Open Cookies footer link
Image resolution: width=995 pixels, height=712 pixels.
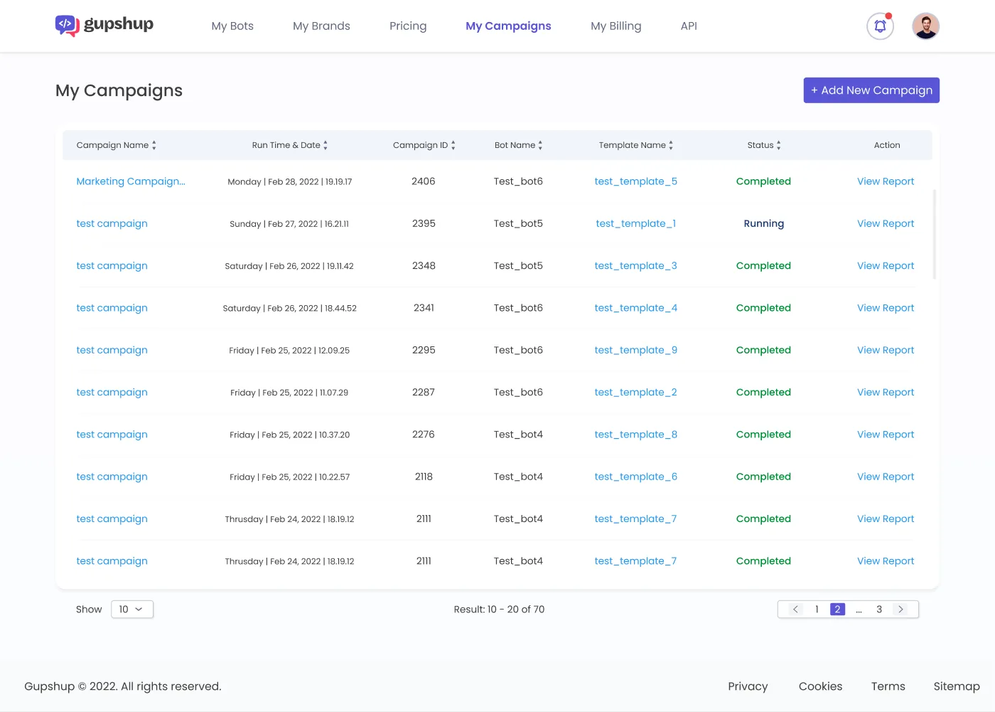[x=820, y=686]
